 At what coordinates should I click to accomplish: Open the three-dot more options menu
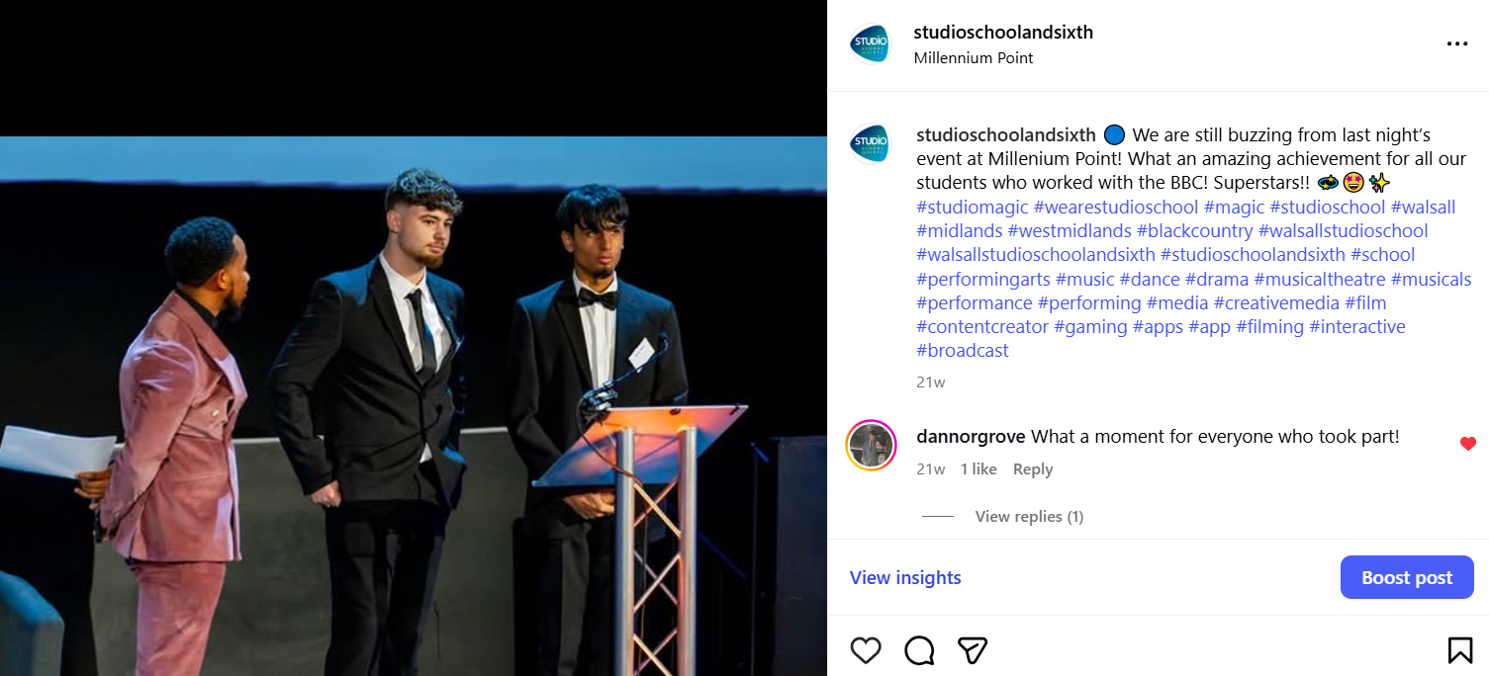(1456, 44)
